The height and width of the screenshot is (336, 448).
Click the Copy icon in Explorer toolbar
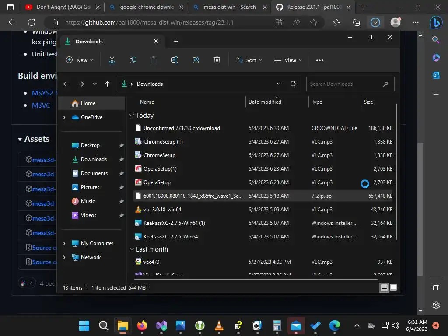point(133,60)
